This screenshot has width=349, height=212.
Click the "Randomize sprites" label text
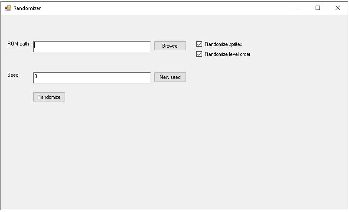click(x=223, y=44)
